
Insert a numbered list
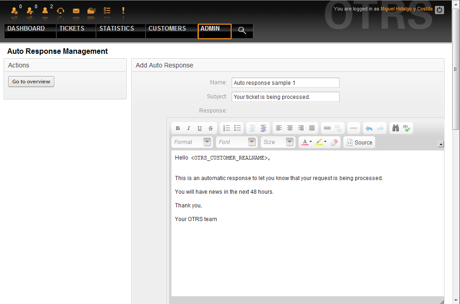[x=227, y=129]
